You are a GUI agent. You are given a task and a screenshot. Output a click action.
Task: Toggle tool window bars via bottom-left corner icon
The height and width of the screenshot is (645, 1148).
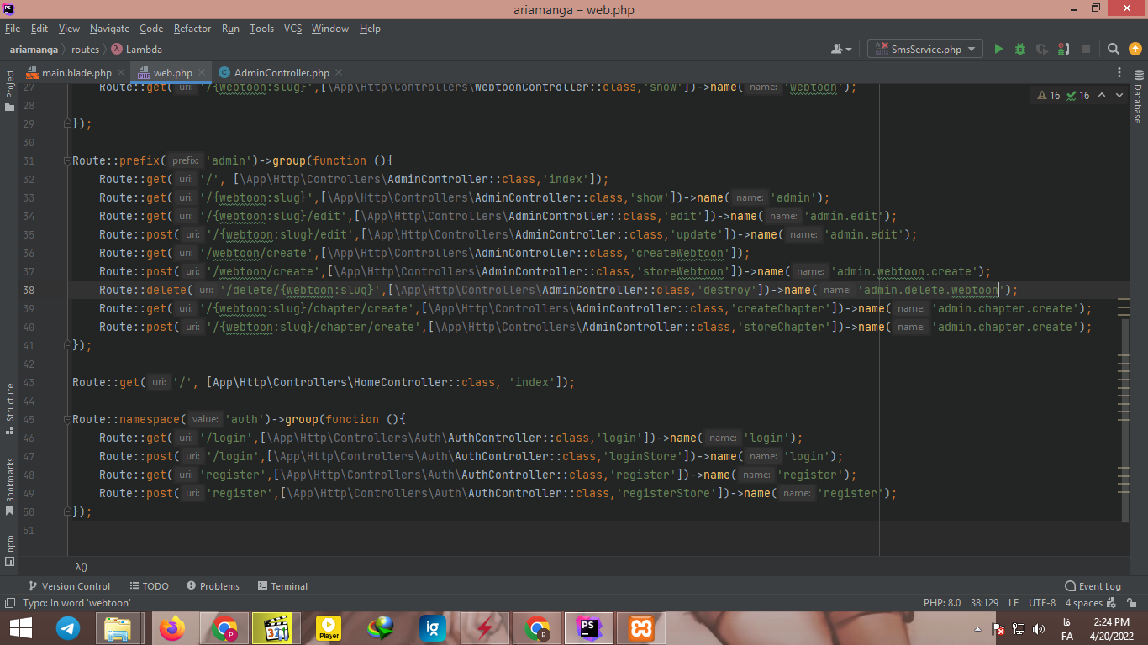click(x=10, y=603)
